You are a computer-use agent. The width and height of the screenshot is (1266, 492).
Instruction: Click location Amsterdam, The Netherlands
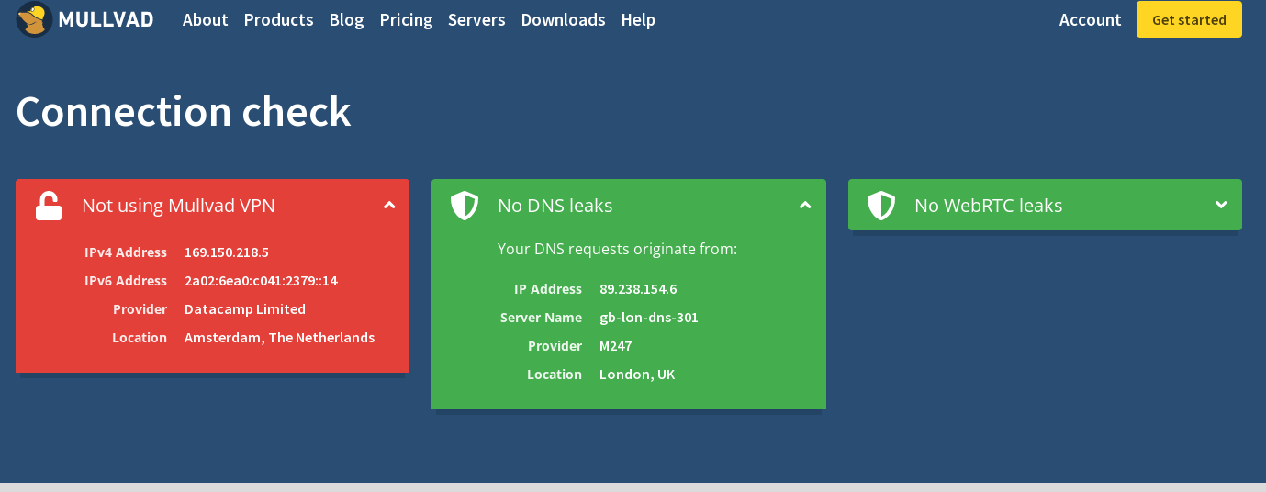point(279,338)
